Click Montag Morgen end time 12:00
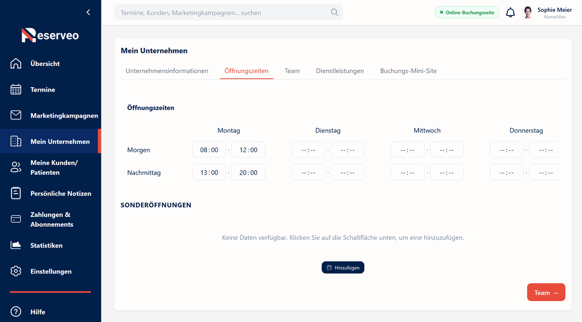Image resolution: width=582 pixels, height=322 pixels. pyautogui.click(x=248, y=150)
